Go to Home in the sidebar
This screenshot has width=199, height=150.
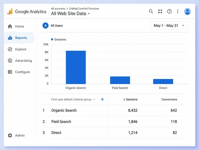(20, 26)
